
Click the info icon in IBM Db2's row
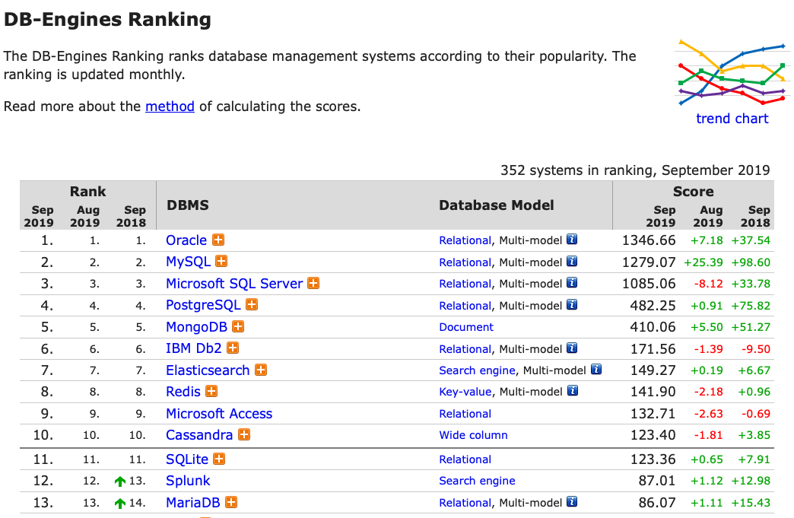click(x=572, y=348)
